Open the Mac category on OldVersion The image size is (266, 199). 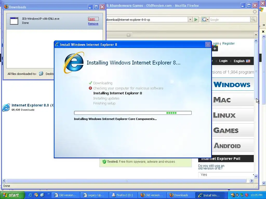[232, 100]
